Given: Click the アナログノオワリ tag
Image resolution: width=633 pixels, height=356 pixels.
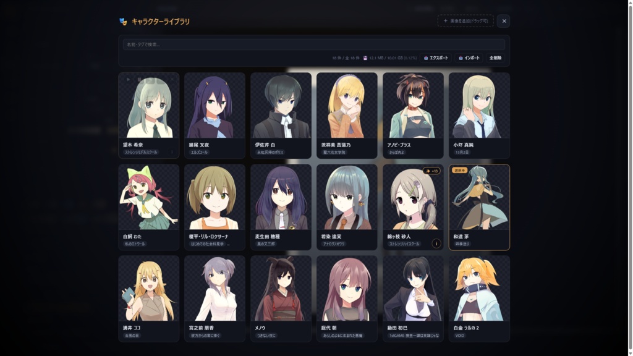Looking at the screenshot, I should coord(333,244).
